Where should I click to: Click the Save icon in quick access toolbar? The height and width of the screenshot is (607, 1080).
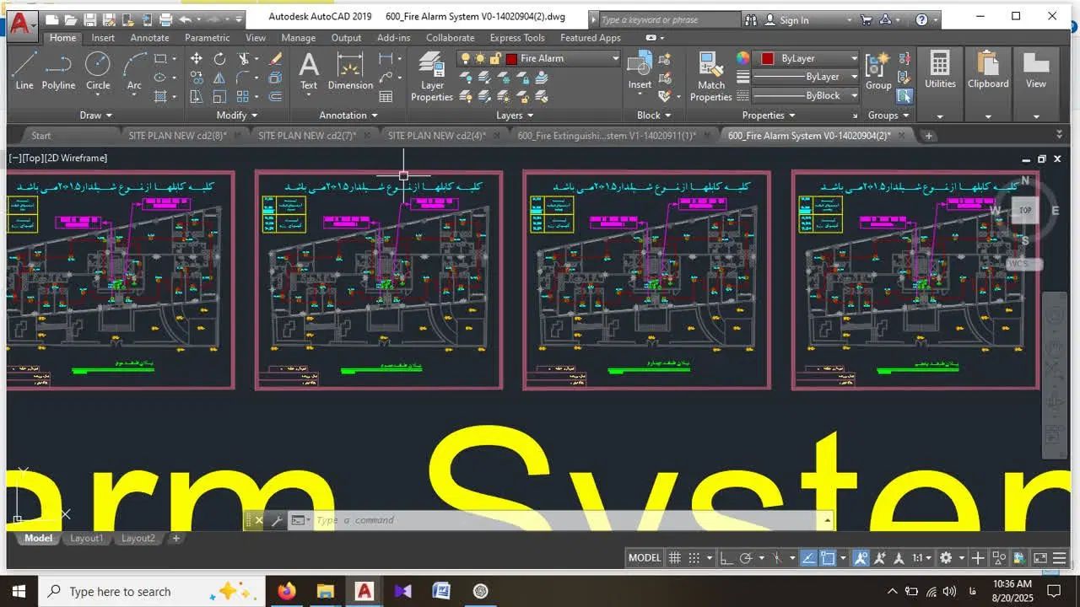90,19
